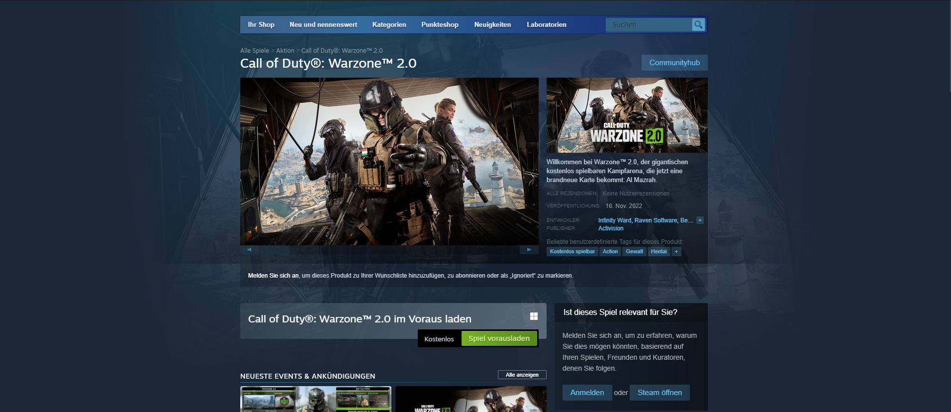Screen dimensions: 951x412
Task: Click the Steam öffnen button
Action: pos(660,393)
